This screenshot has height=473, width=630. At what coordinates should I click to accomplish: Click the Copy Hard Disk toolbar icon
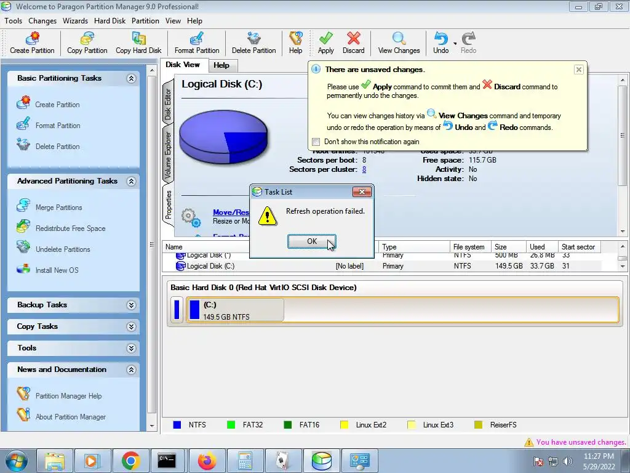138,39
